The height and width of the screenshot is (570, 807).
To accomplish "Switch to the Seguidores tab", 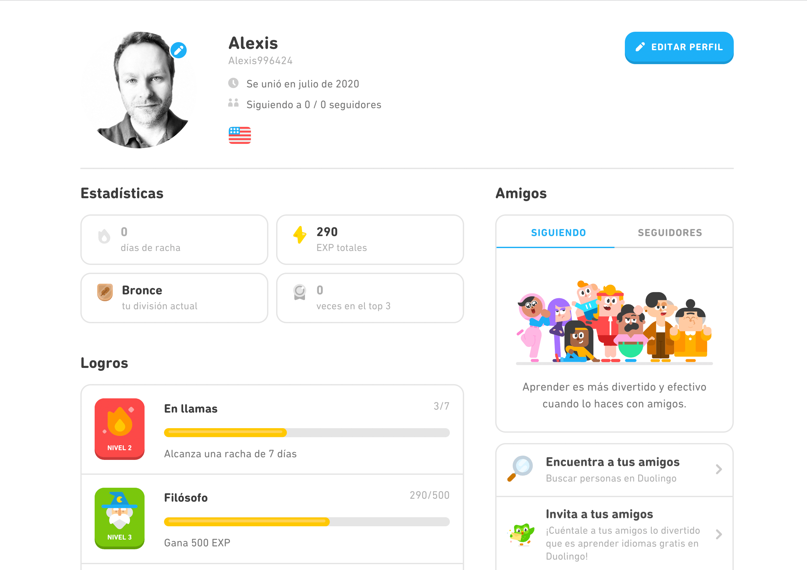I will (x=670, y=233).
